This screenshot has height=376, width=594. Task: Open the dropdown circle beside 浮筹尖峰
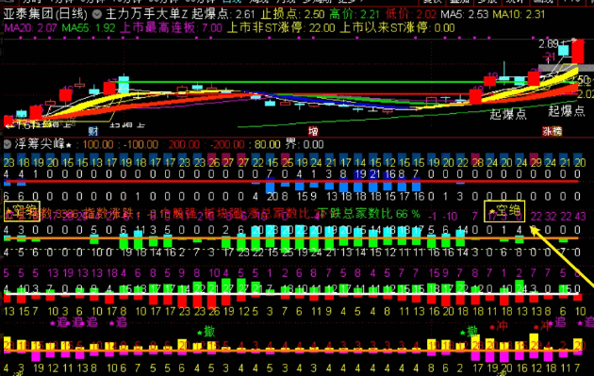(8, 144)
